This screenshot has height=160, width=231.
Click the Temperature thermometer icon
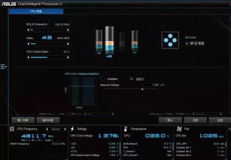[x=126, y=129]
